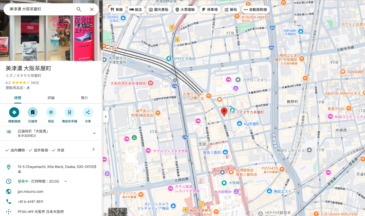365x216 pixels.
Task: Select the 停車場 parking filter chip
Action: tap(210, 10)
